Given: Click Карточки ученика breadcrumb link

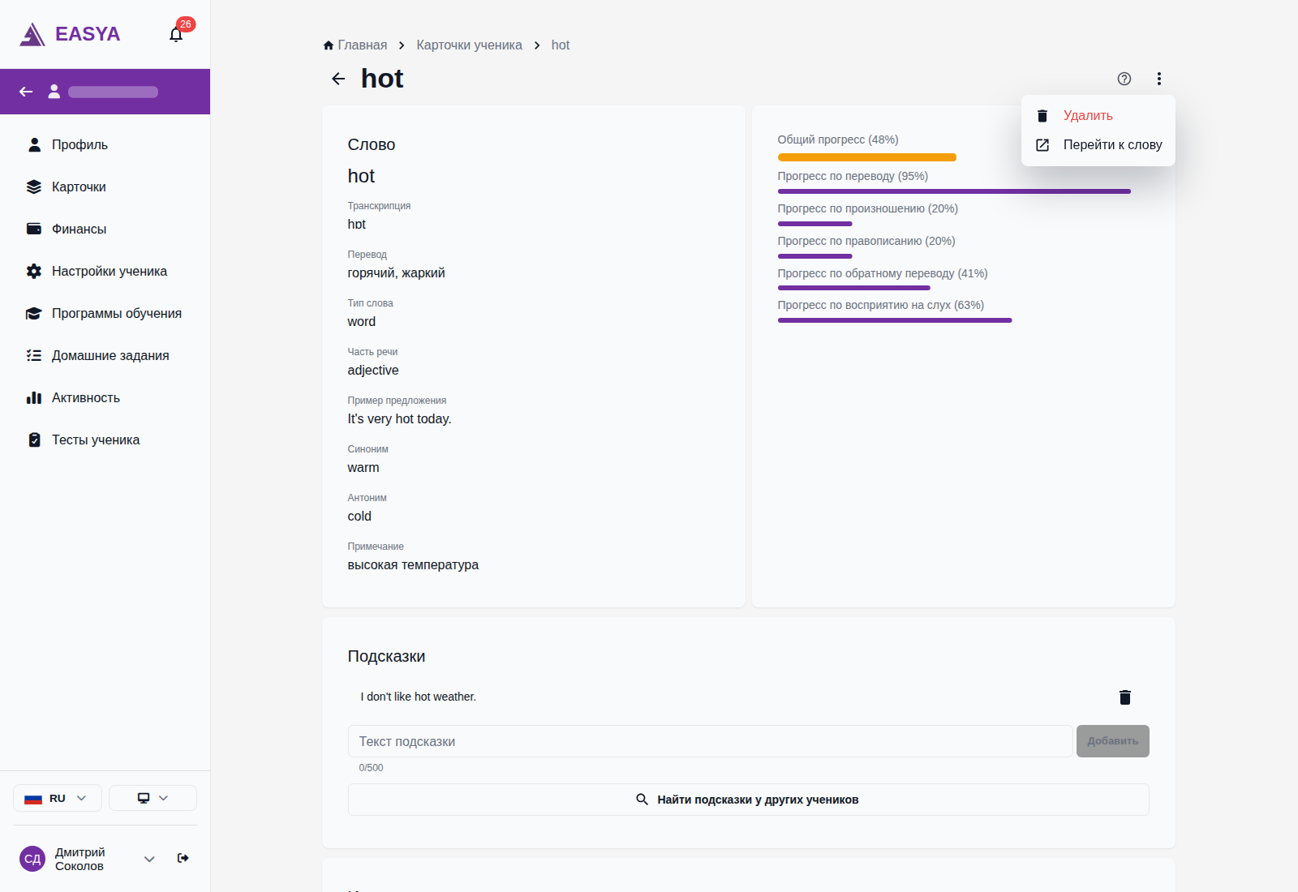Looking at the screenshot, I should tap(469, 45).
